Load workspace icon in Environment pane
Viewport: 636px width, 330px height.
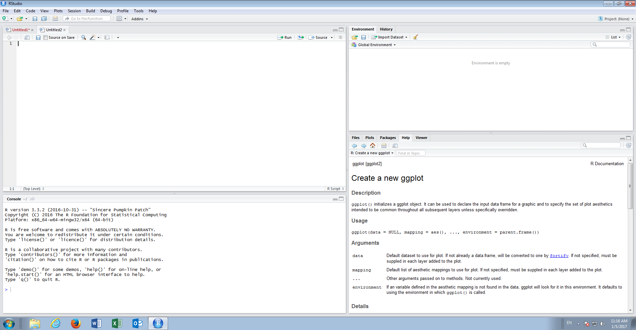355,37
